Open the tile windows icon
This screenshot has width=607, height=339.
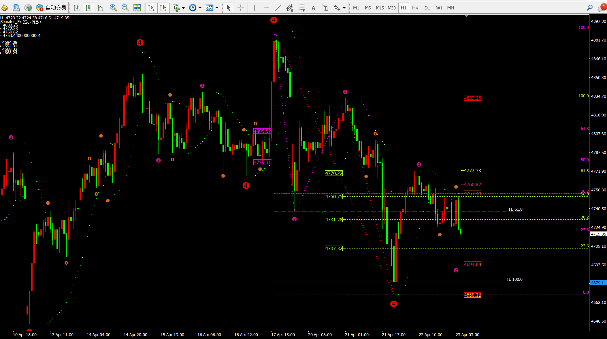point(137,8)
